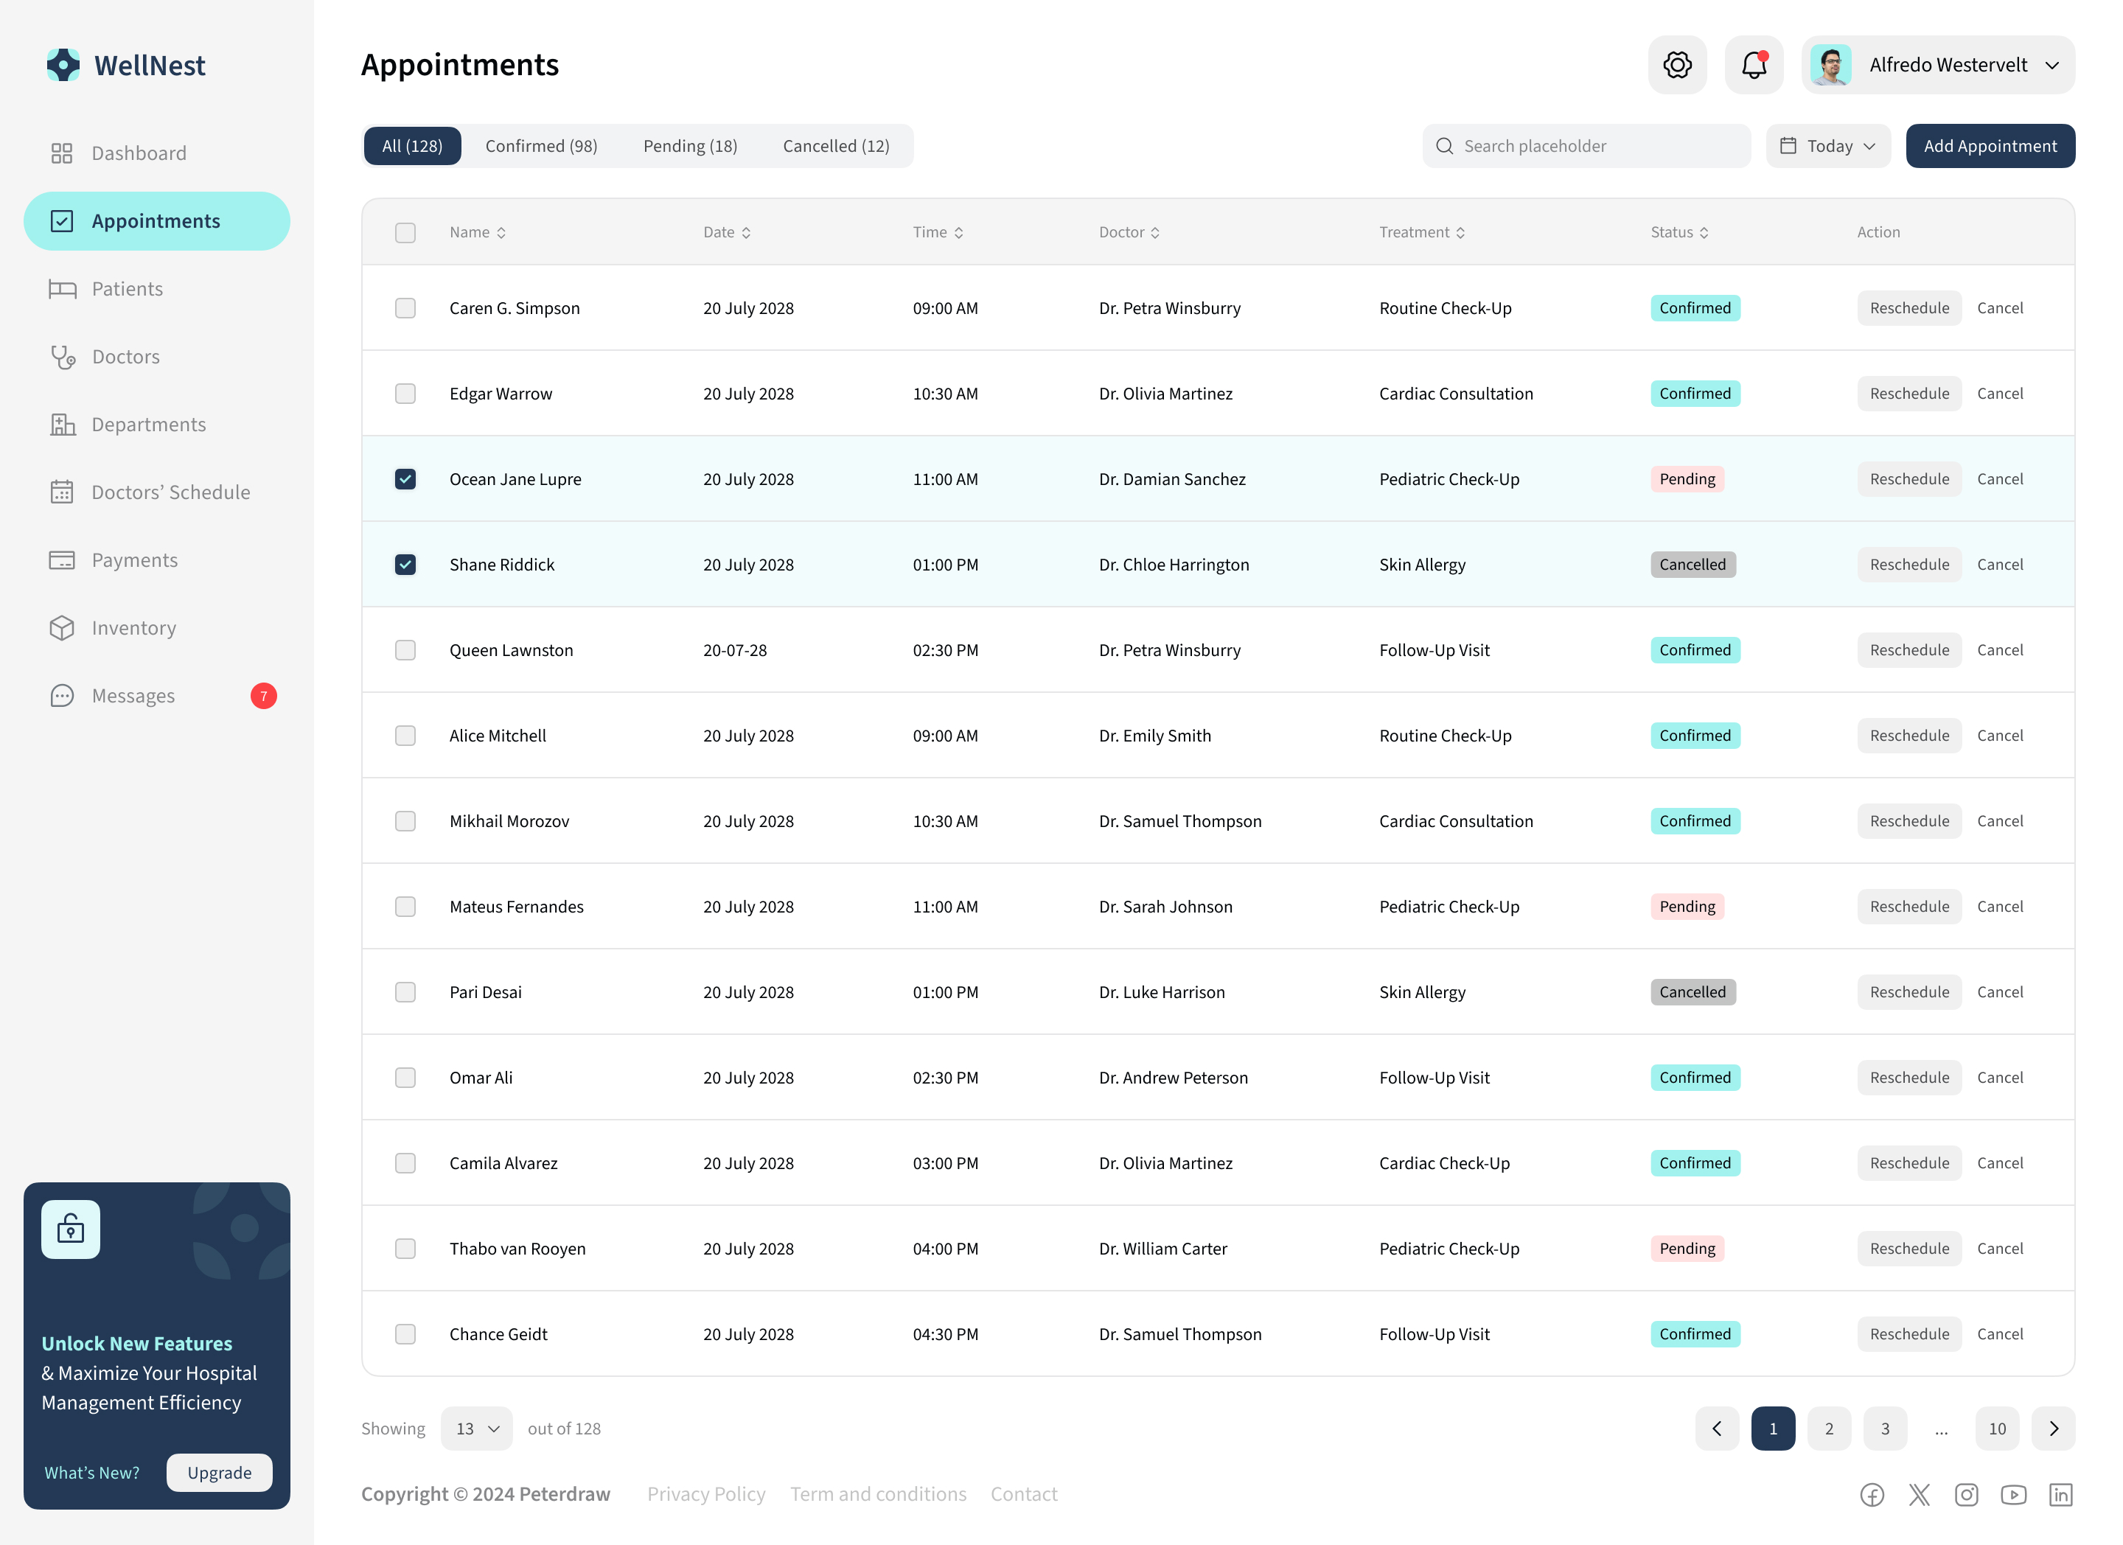Click the Add Appointment button
Image resolution: width=2123 pixels, height=1545 pixels.
click(x=1990, y=146)
